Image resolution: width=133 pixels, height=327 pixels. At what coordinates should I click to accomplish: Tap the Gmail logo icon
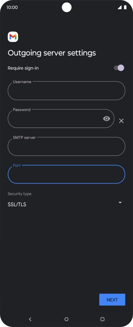(13, 37)
